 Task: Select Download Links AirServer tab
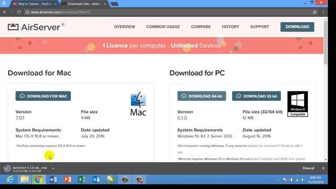point(84,4)
